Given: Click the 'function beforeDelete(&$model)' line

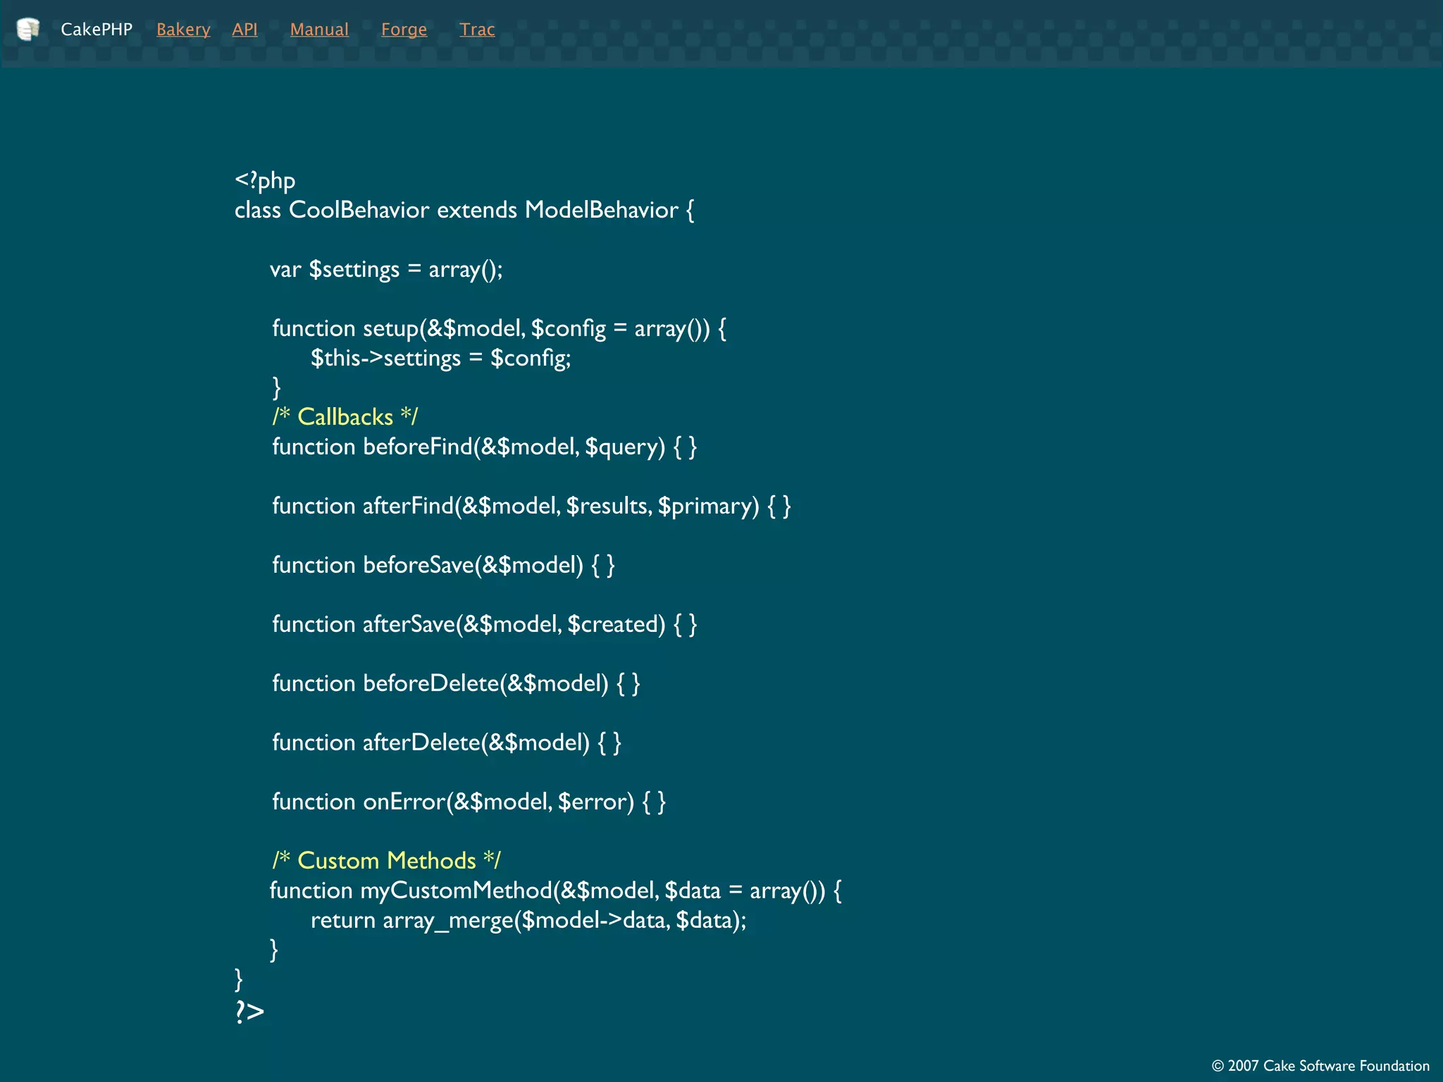Looking at the screenshot, I should tap(457, 683).
